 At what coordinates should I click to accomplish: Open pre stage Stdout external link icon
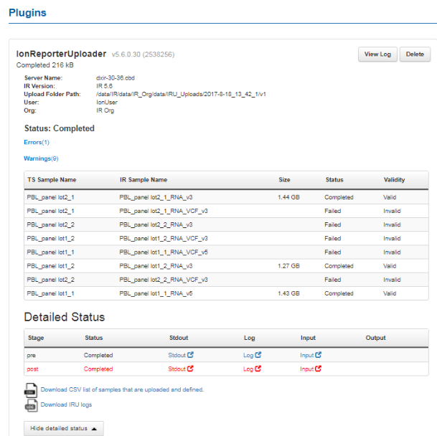click(x=191, y=355)
